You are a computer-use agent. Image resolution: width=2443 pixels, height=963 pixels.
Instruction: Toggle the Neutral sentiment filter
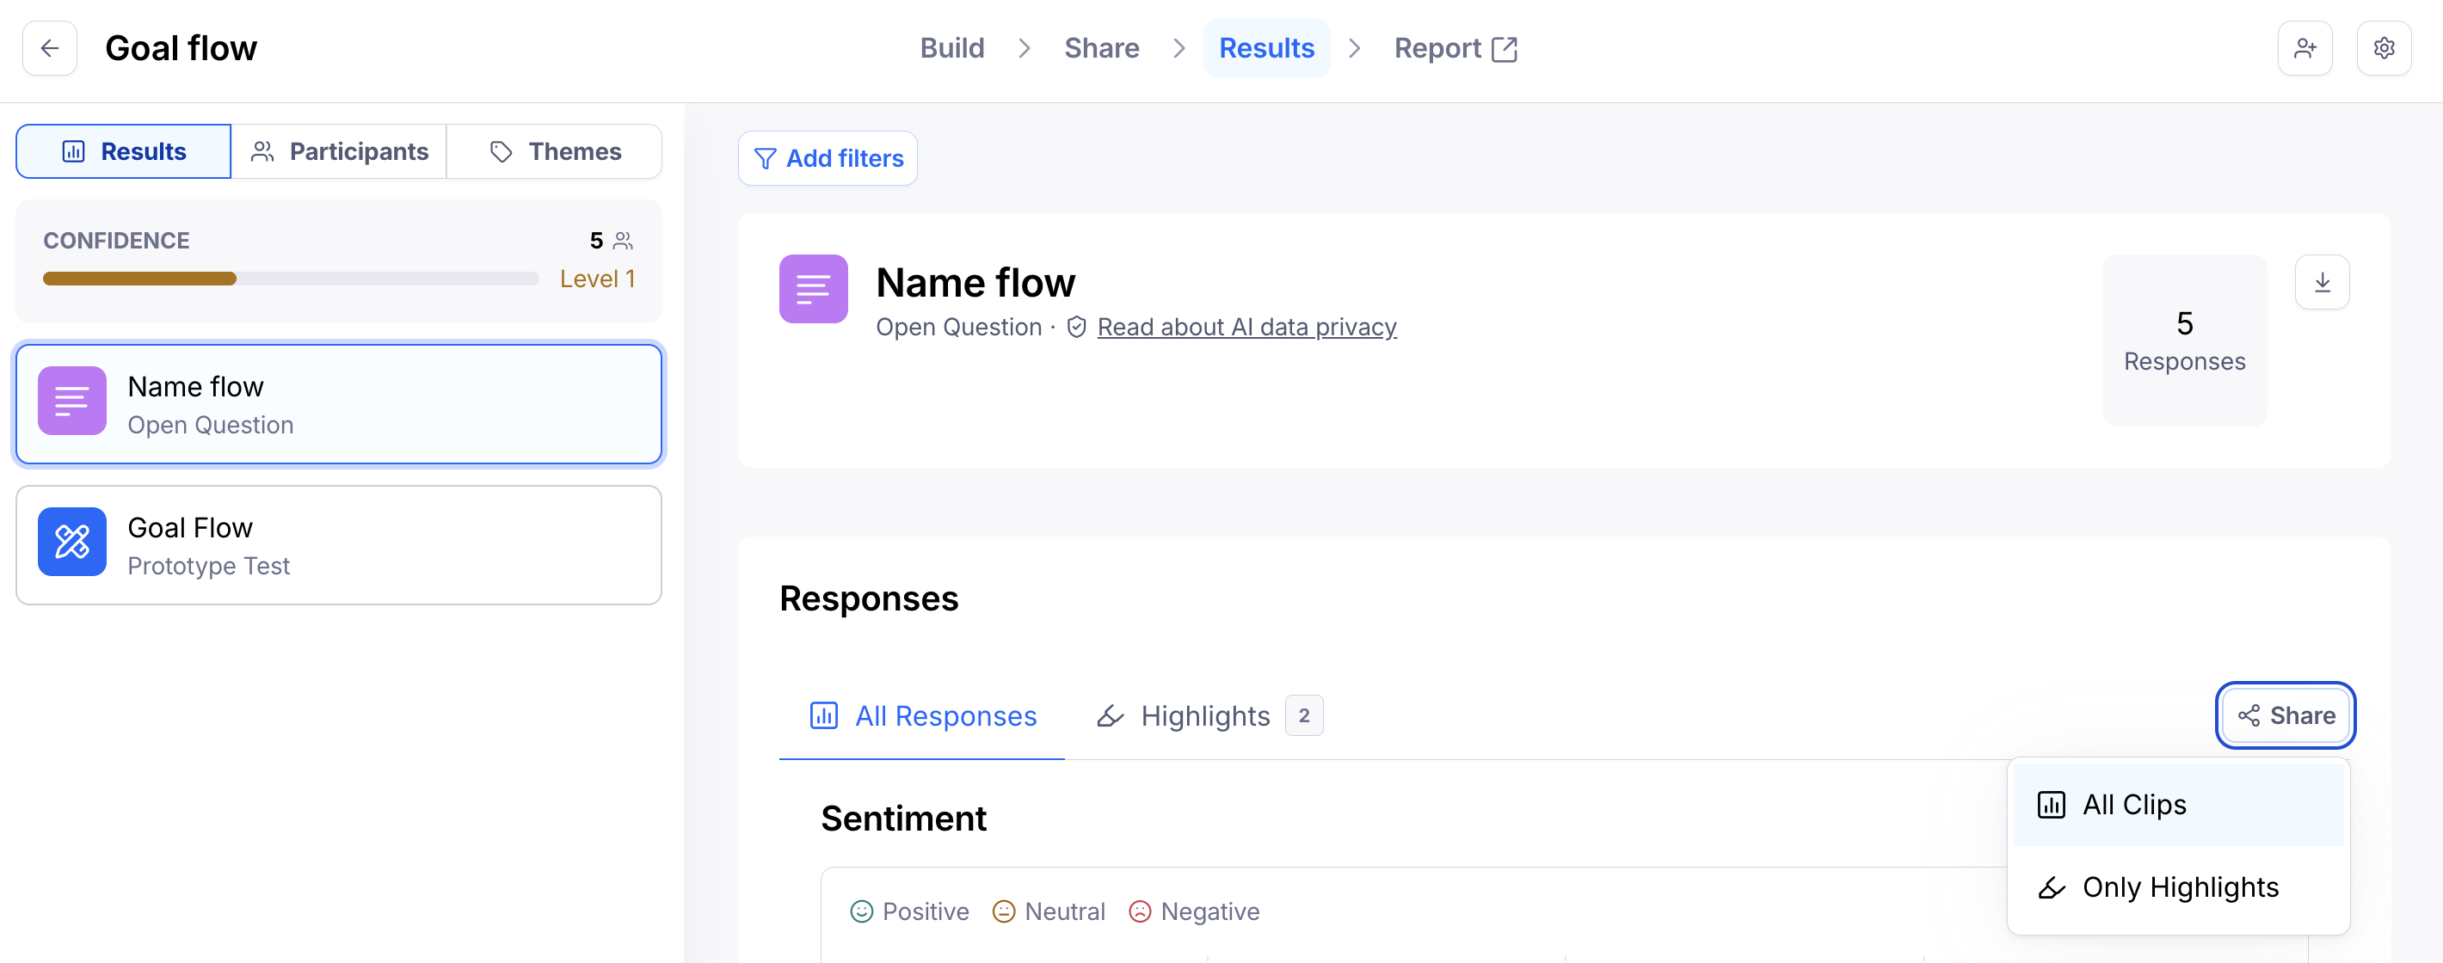(1049, 911)
